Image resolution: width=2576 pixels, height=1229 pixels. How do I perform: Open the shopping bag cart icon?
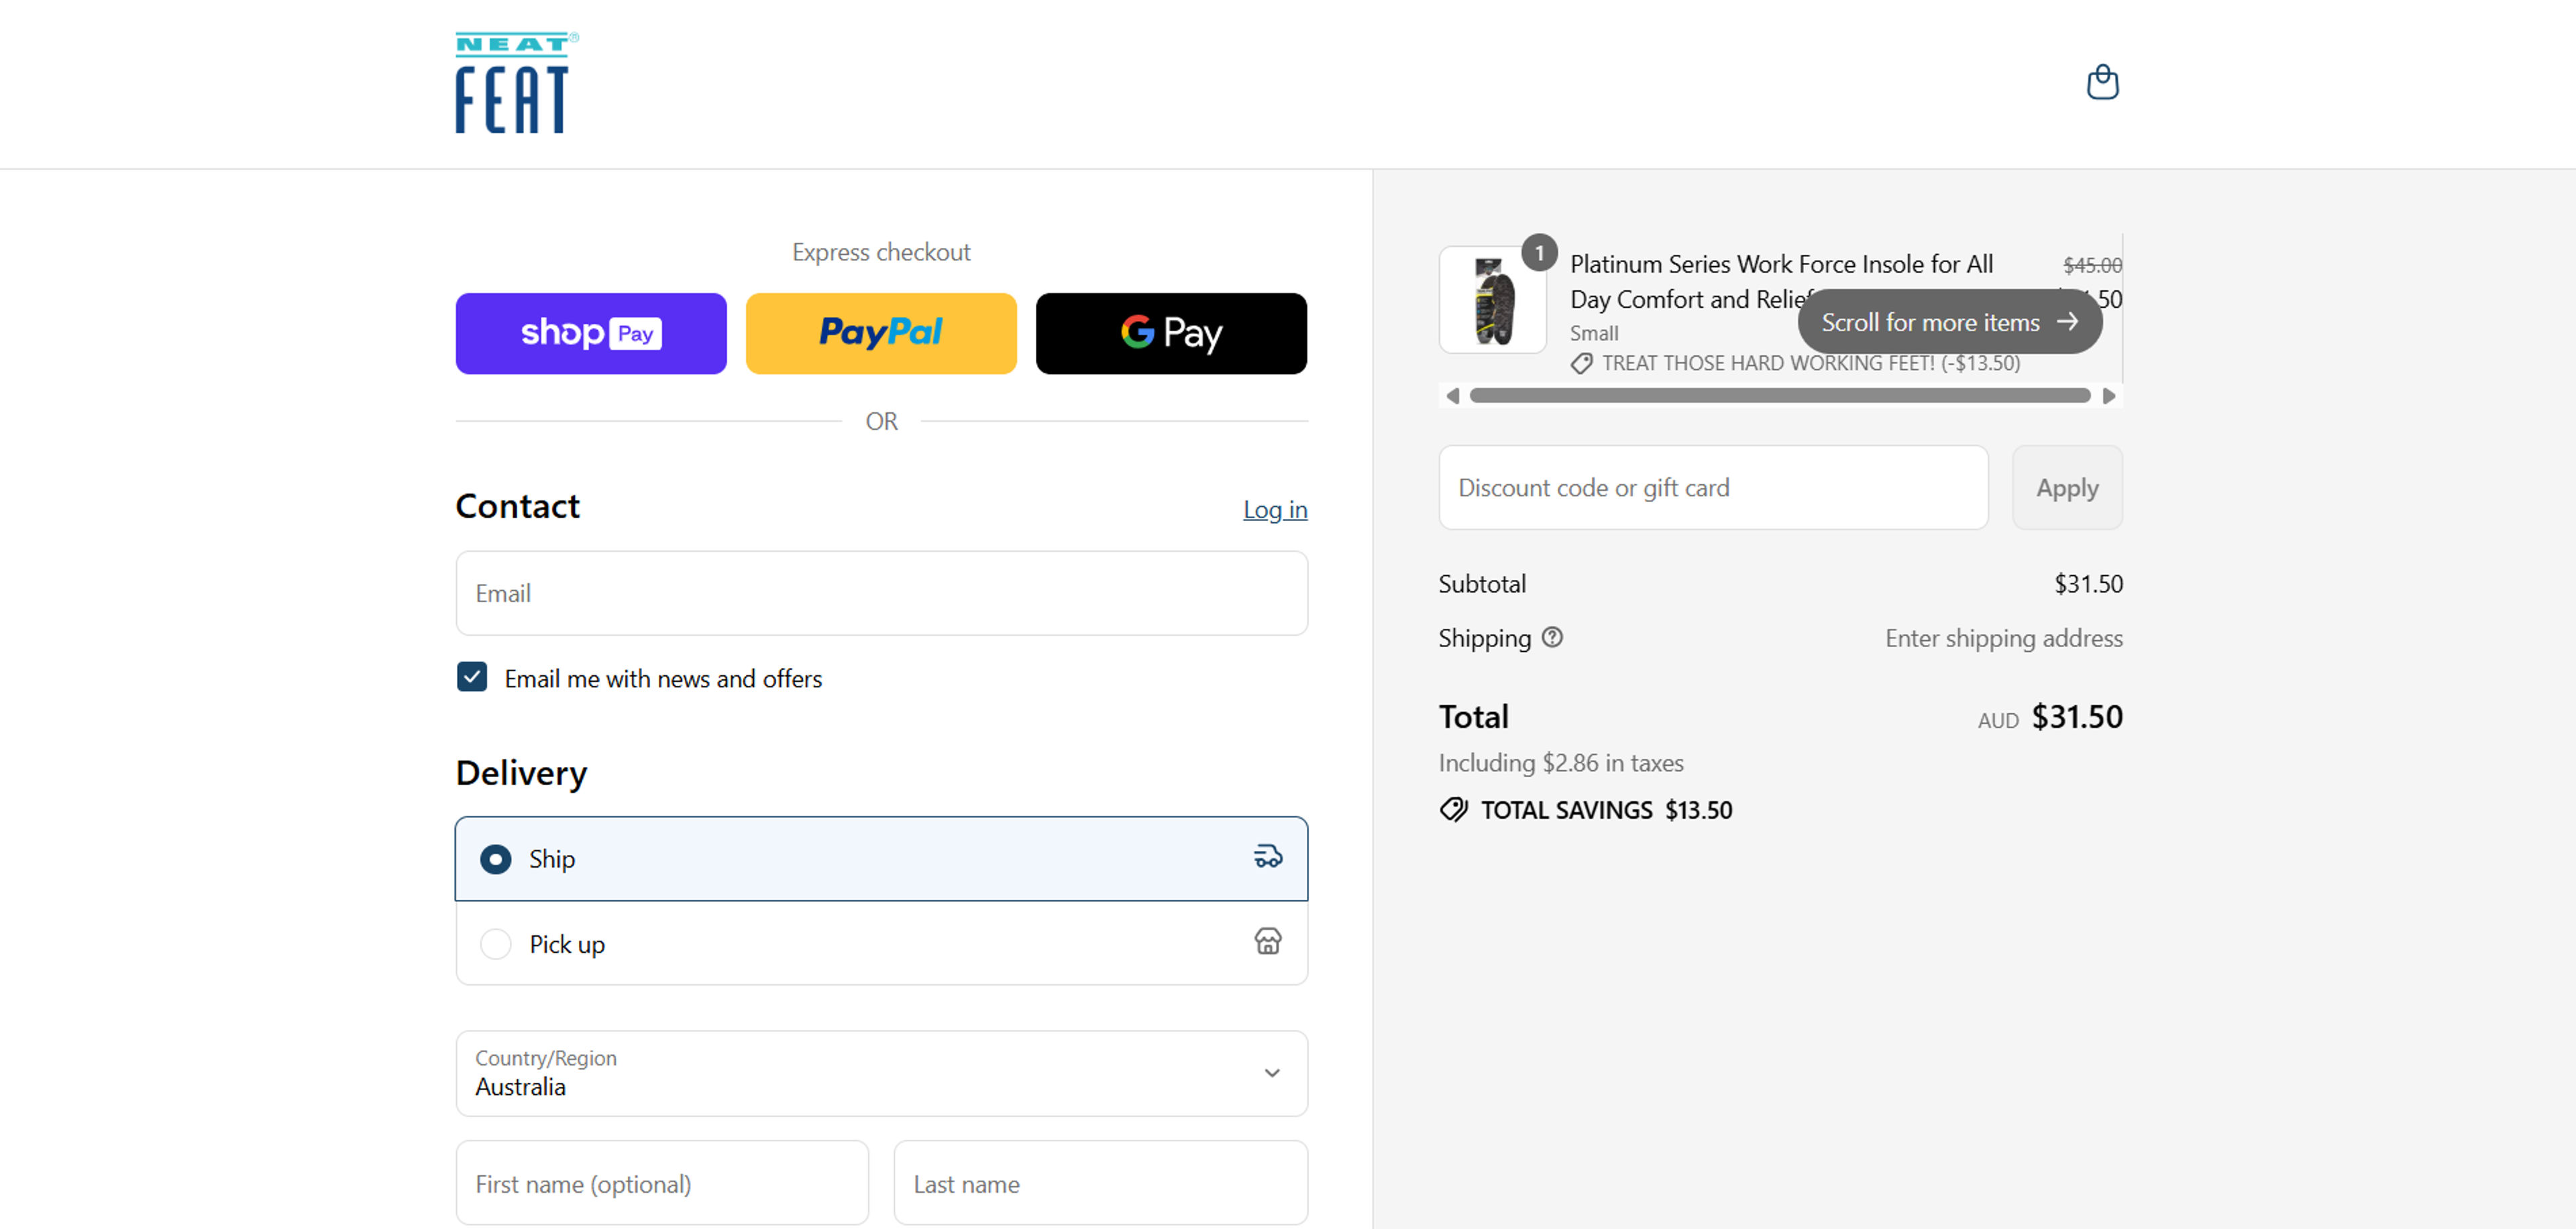[x=2102, y=82]
